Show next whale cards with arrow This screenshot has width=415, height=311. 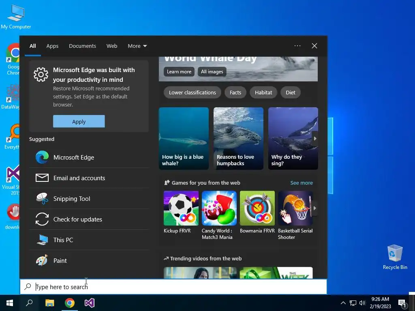(x=315, y=138)
